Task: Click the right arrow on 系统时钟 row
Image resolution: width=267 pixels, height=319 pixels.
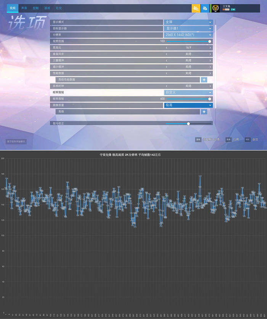Action: click(210, 86)
